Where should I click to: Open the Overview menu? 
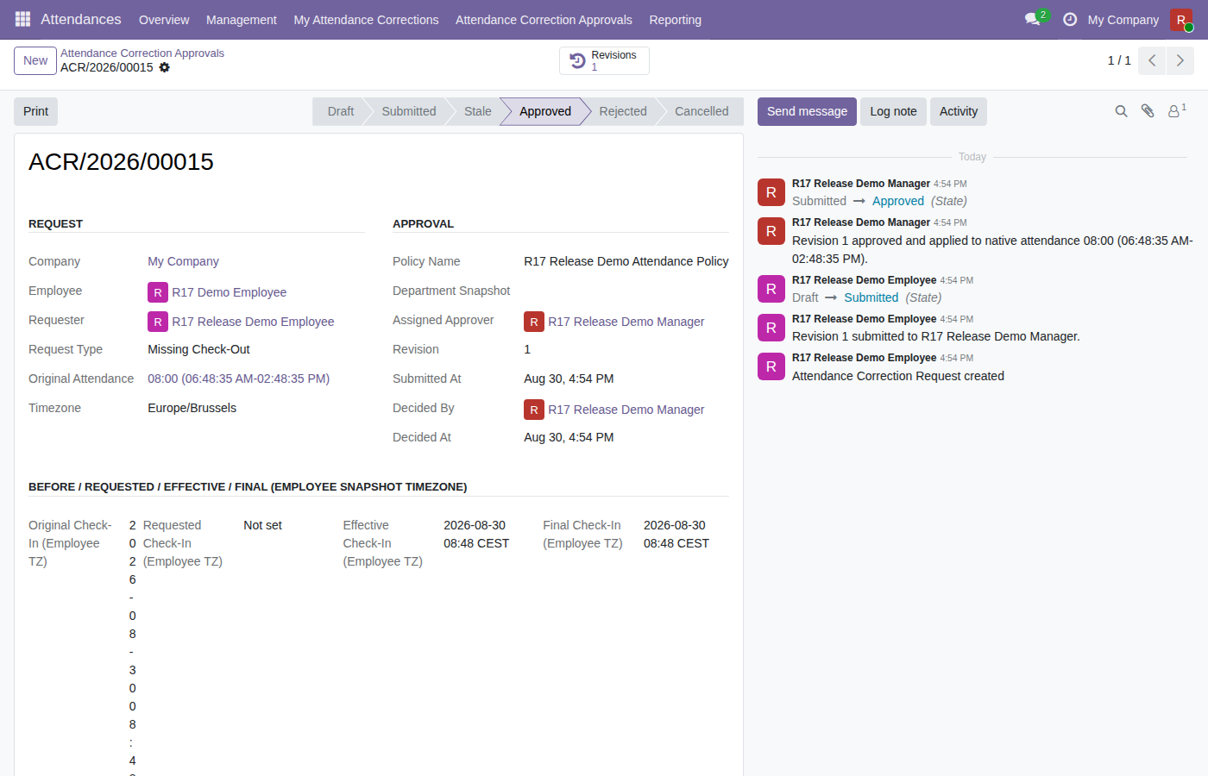tap(164, 20)
